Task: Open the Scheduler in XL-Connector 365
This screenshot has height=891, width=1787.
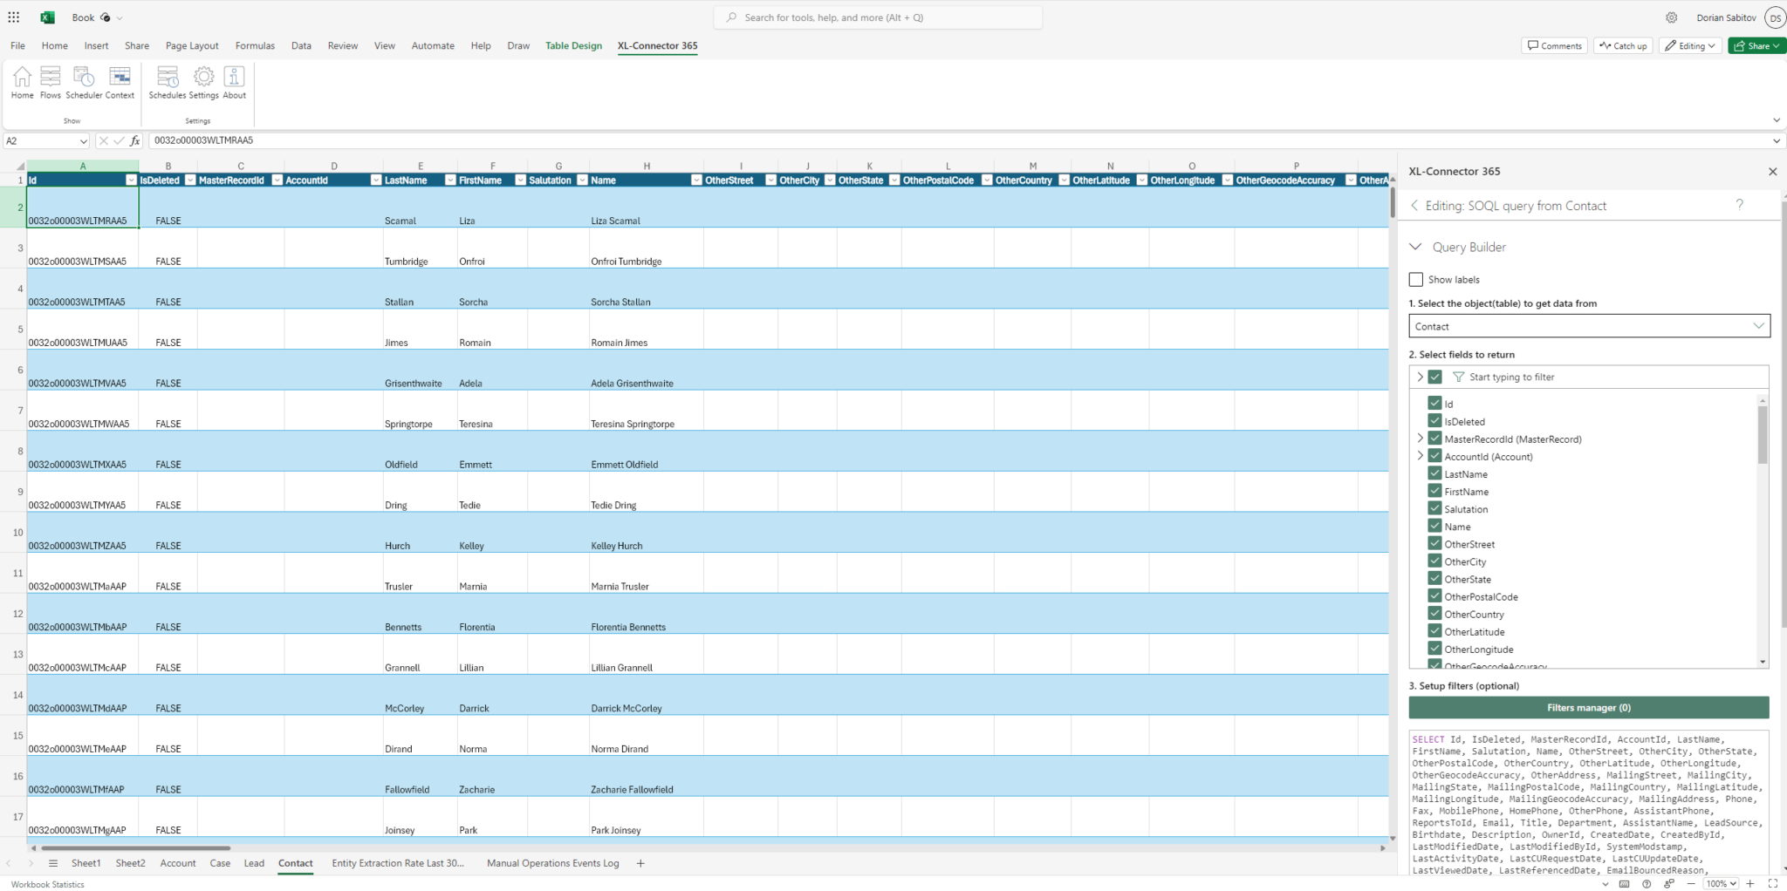Action: [84, 83]
